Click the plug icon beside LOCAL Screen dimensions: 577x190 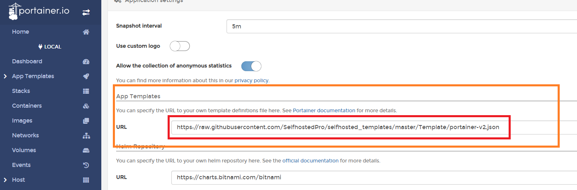(40, 46)
